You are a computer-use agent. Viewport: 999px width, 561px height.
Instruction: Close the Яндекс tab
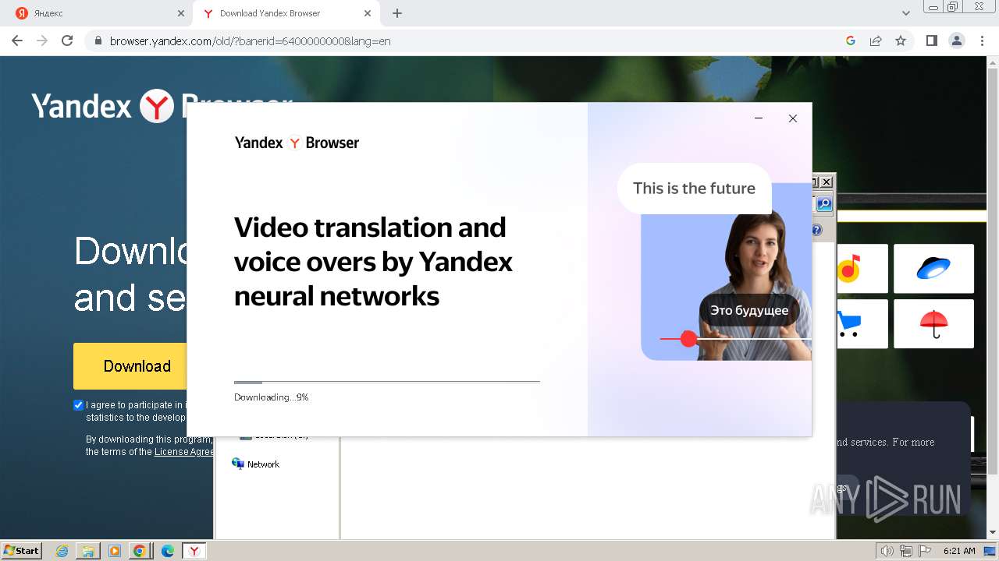pos(180,13)
